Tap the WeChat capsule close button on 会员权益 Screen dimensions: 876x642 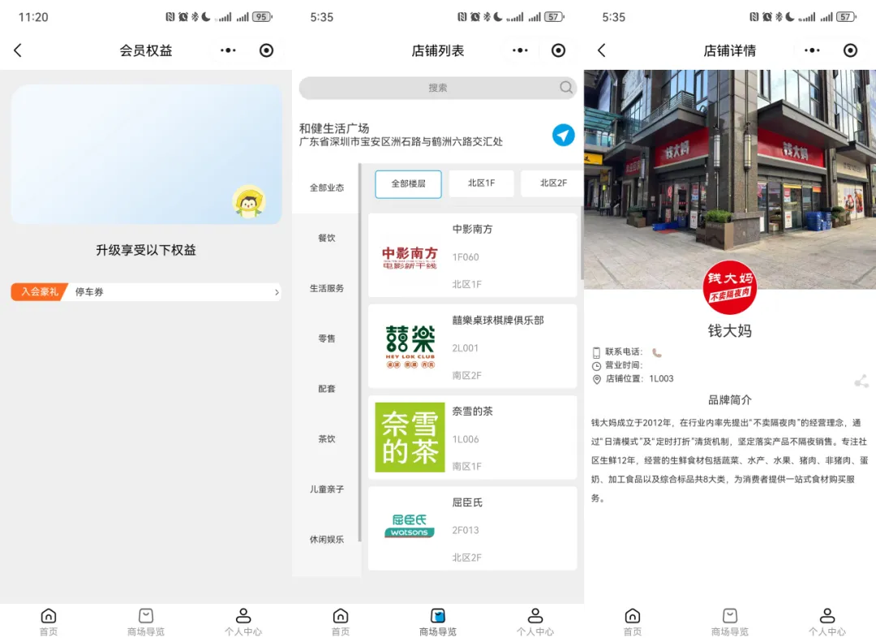coord(267,50)
